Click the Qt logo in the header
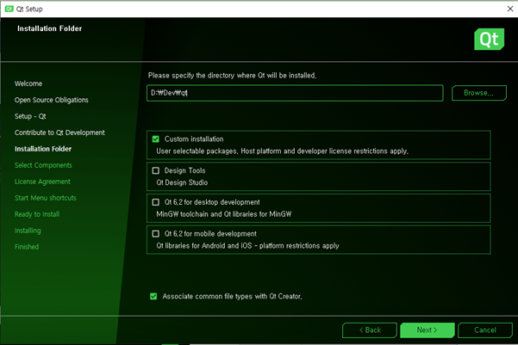The image size is (518, 345). pyautogui.click(x=489, y=39)
